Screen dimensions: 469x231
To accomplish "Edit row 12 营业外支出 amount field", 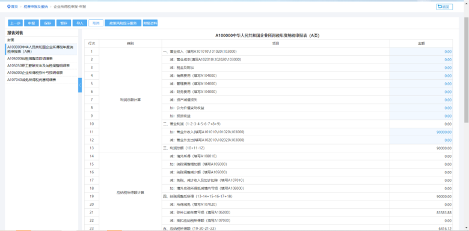I will 421,140.
